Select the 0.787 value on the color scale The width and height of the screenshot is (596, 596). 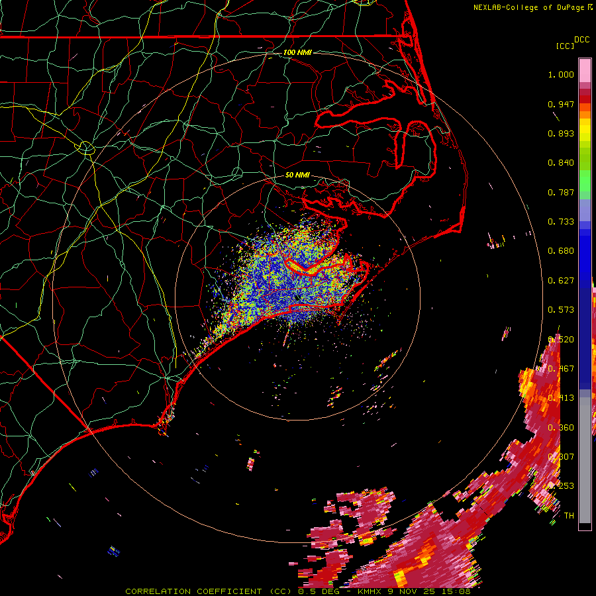(561, 192)
